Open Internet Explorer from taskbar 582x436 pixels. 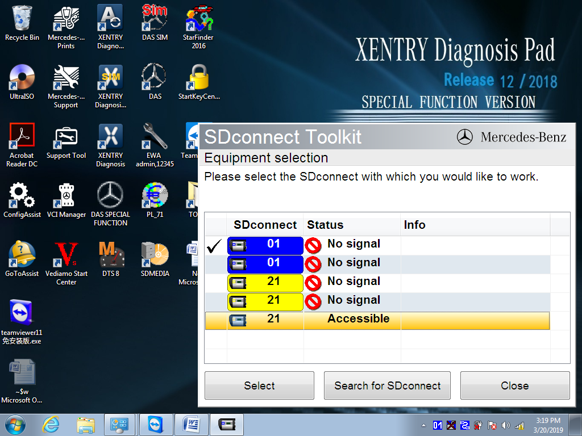tap(51, 425)
